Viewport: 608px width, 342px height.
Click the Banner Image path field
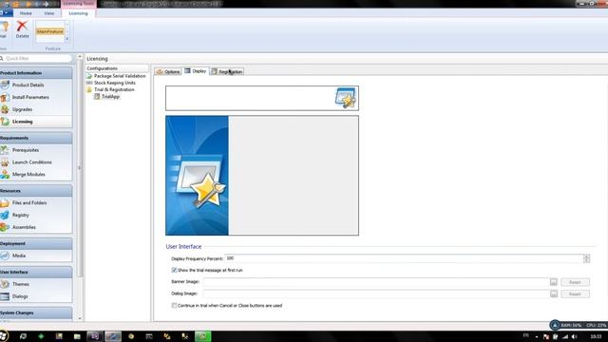pos(375,282)
